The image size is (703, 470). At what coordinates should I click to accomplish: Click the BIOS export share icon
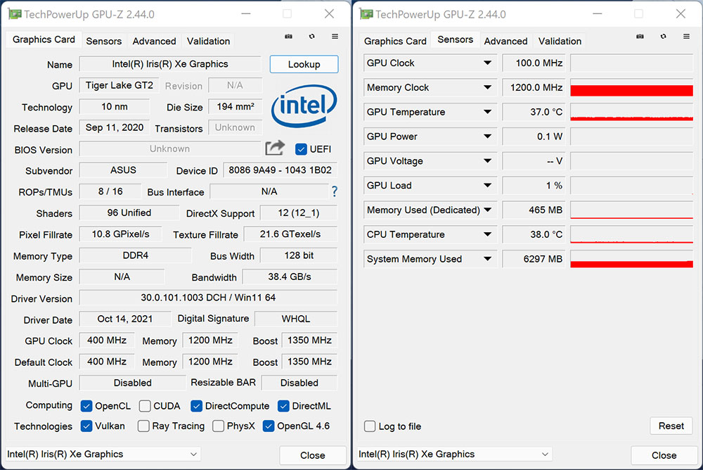point(275,148)
